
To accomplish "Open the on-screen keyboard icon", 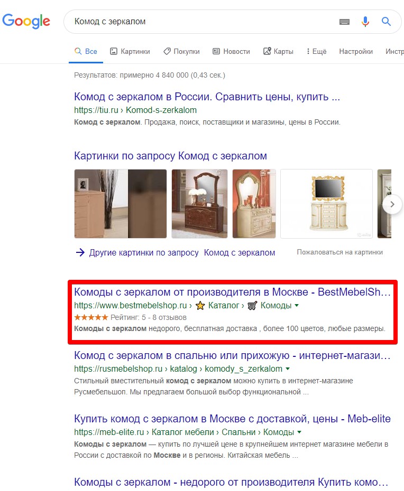I will point(344,22).
